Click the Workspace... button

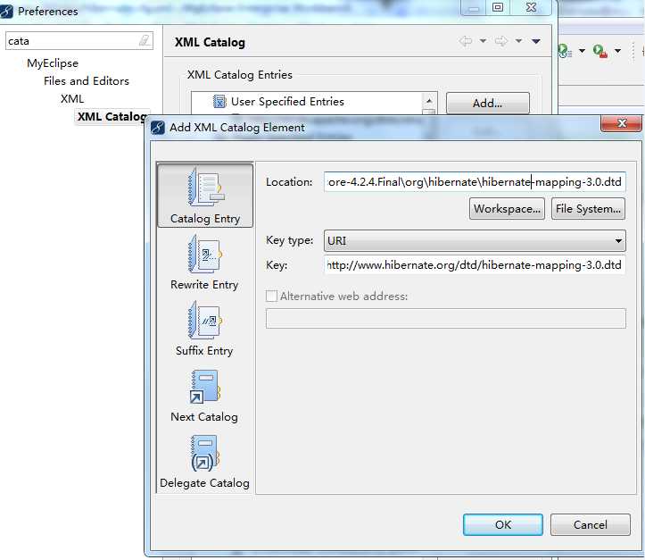[507, 209]
